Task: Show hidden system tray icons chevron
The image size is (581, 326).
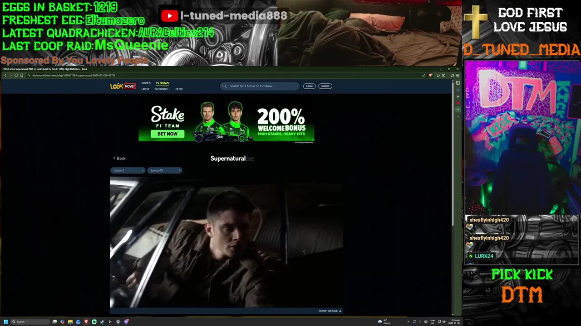Action: [409, 321]
